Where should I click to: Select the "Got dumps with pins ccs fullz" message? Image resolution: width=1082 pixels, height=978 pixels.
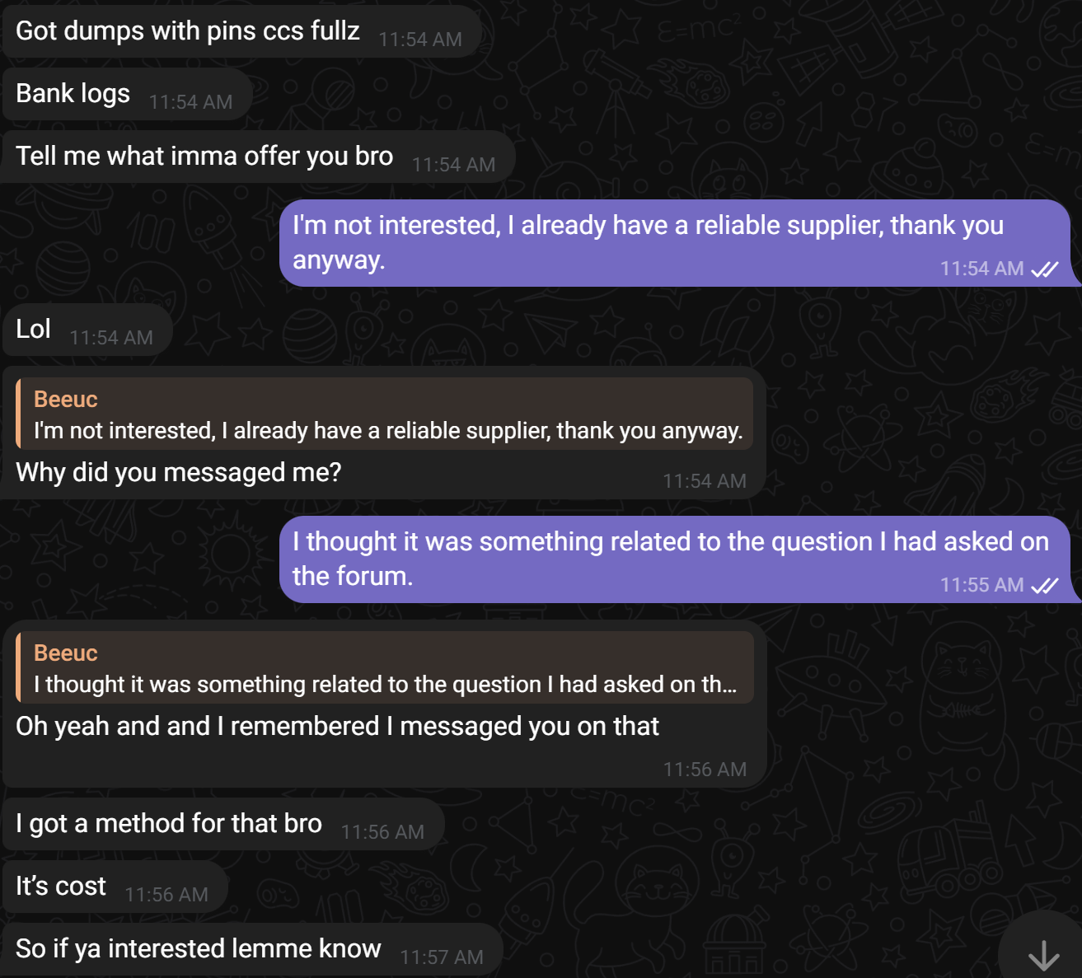pos(188,31)
